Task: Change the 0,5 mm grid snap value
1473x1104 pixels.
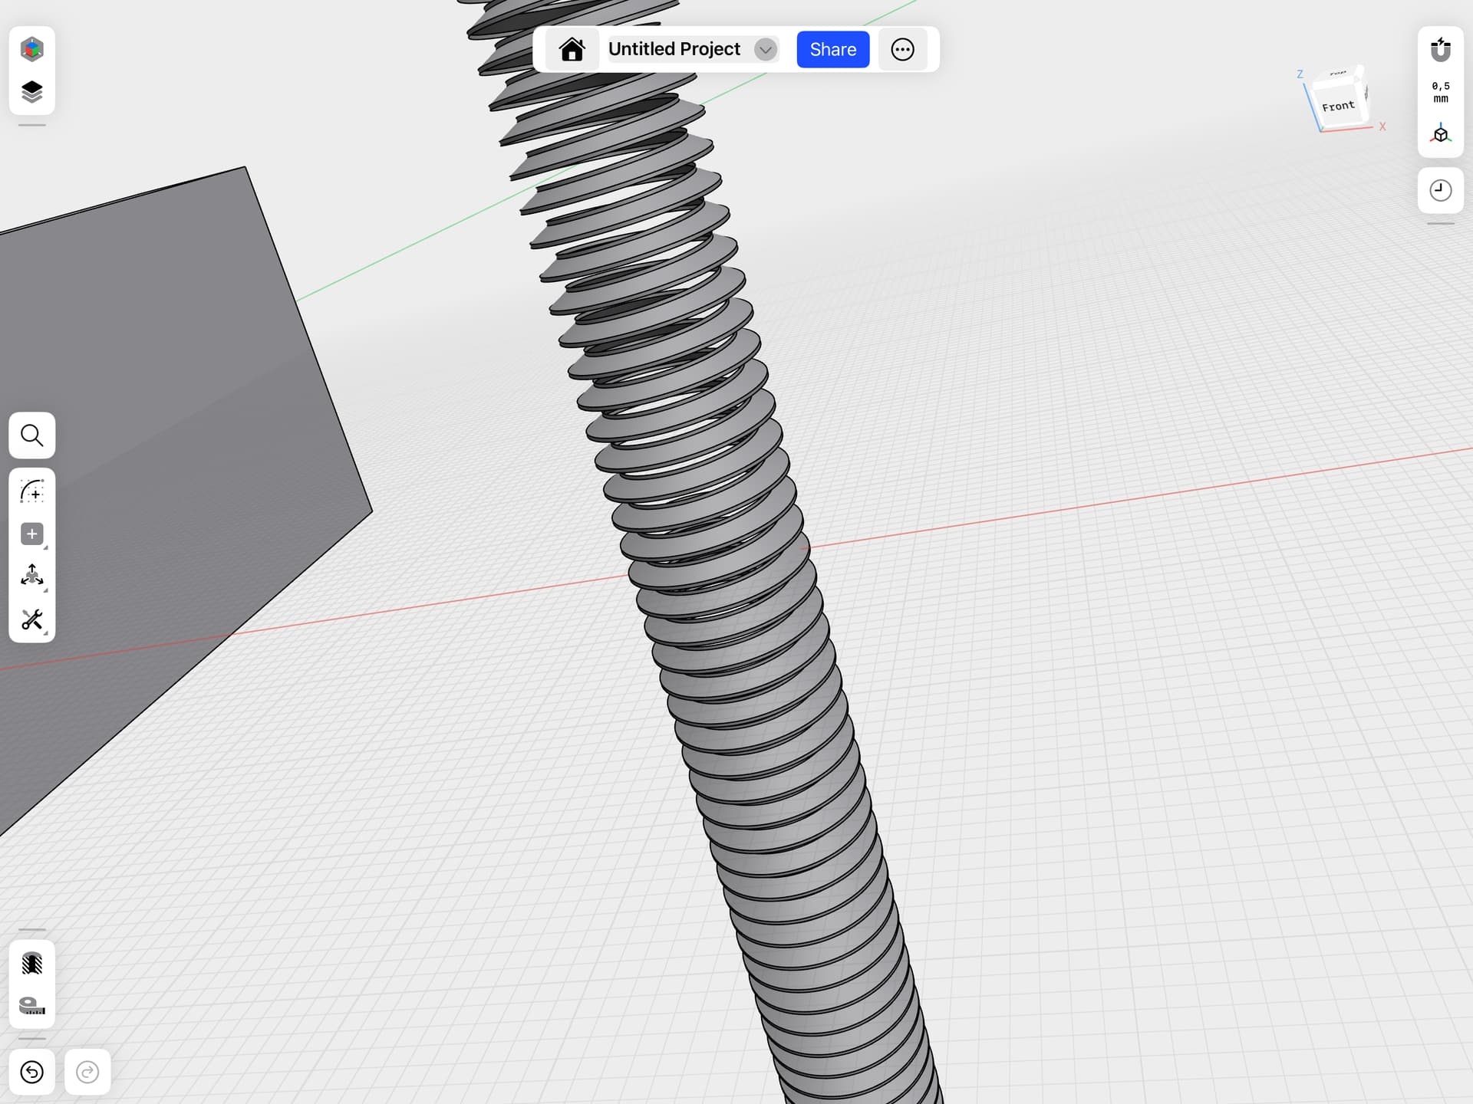Action: tap(1441, 92)
